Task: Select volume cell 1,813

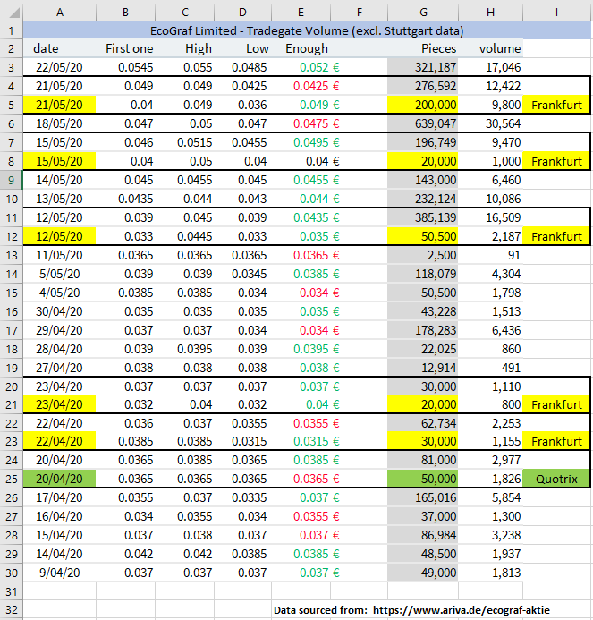Action: (x=490, y=573)
